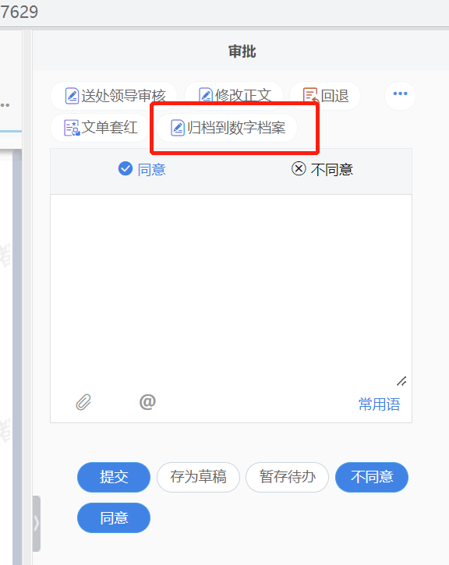
Task: Click the 暂存待办 button
Action: click(287, 477)
